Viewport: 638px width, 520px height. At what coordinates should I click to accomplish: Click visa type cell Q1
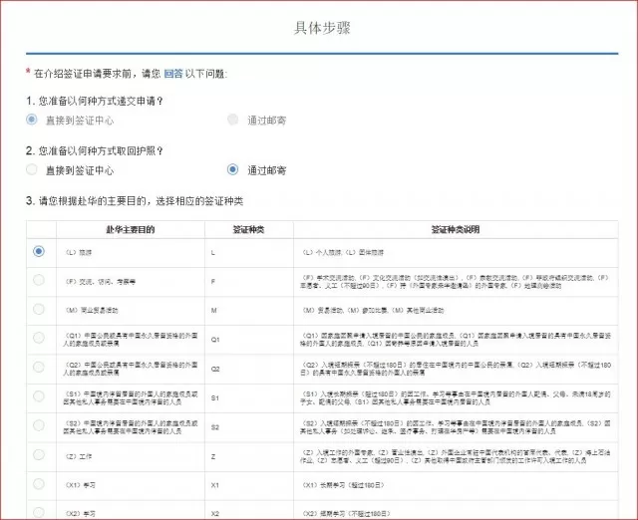249,340
